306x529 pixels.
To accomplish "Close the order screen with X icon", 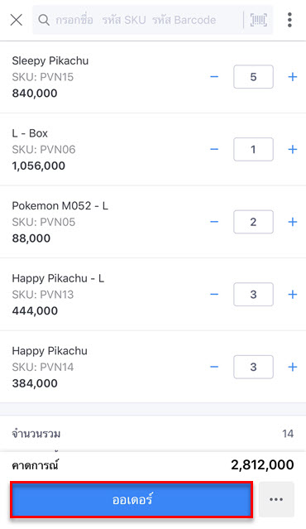I will [x=17, y=20].
